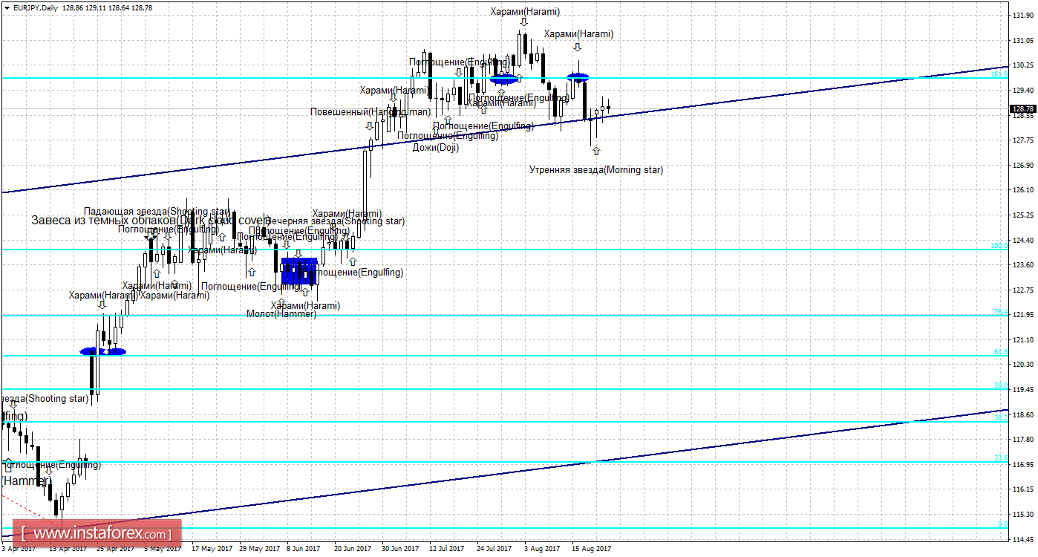Click the 125.25 price axis label
This screenshot has height=557, width=1038.
[1024, 215]
